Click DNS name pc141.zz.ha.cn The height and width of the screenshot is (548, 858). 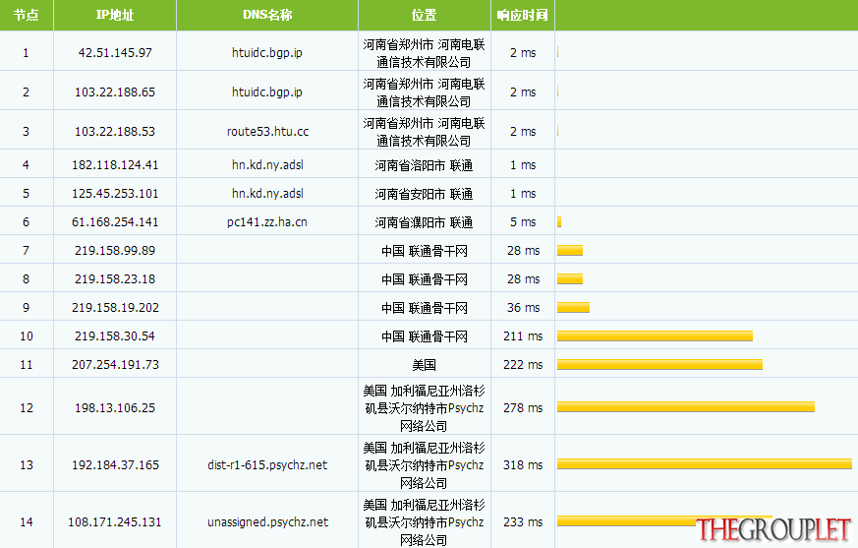[x=267, y=222]
